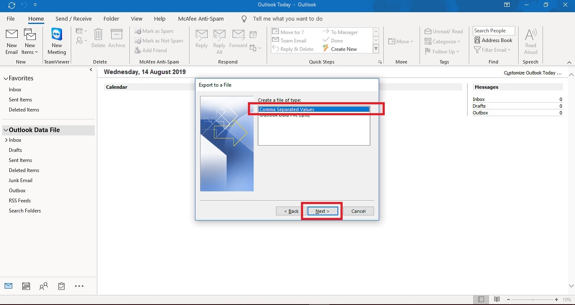Image resolution: width=575 pixels, height=305 pixels.
Task: Start a TeamViewer New Meeting
Action: coord(56,42)
